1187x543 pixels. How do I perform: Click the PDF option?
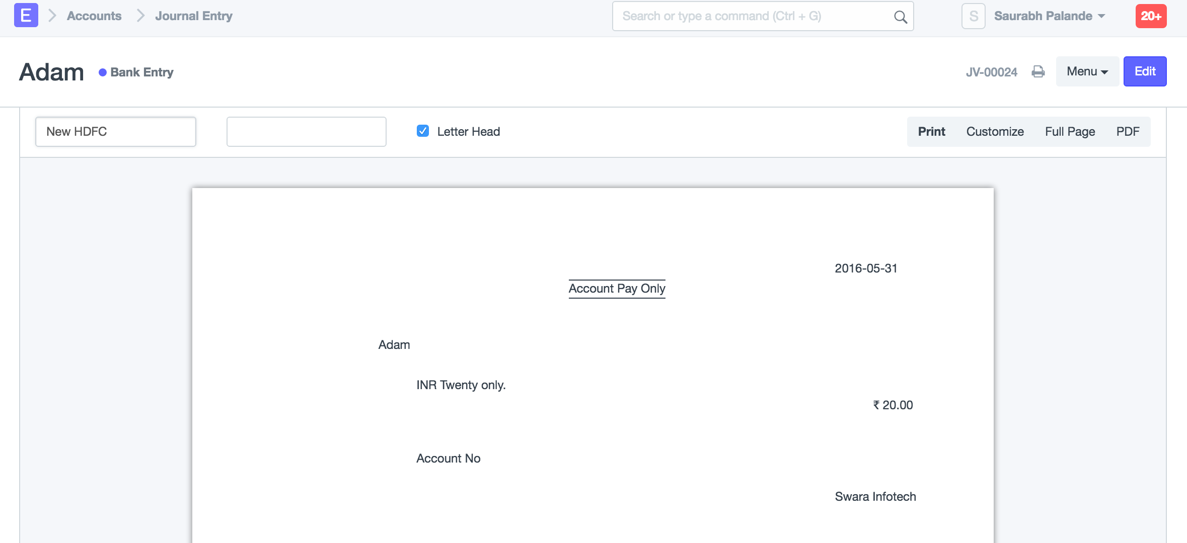click(x=1128, y=132)
